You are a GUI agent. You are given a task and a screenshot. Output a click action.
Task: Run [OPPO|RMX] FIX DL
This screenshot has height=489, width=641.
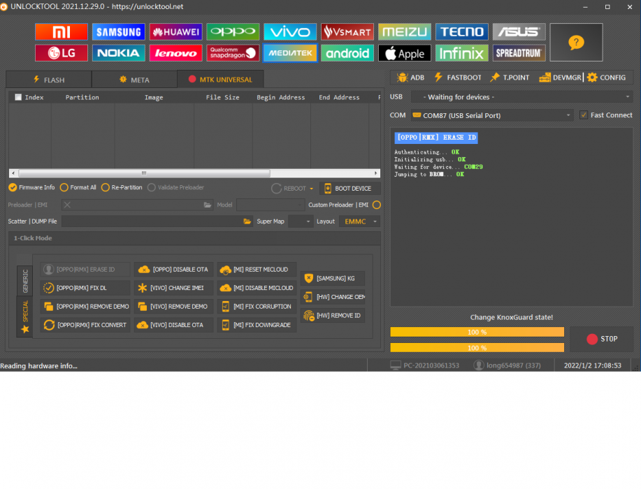pos(85,288)
